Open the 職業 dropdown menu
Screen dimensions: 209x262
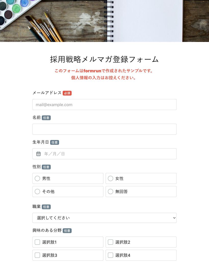(105, 218)
